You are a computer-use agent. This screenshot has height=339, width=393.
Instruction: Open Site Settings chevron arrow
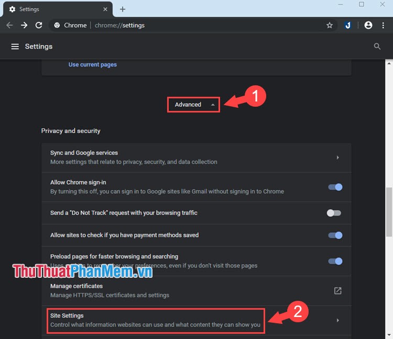click(x=337, y=320)
